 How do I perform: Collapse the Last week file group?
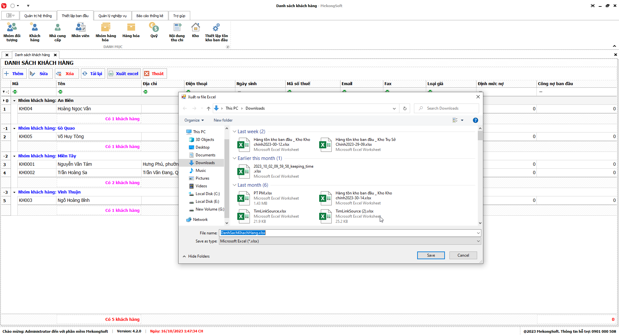pos(235,132)
